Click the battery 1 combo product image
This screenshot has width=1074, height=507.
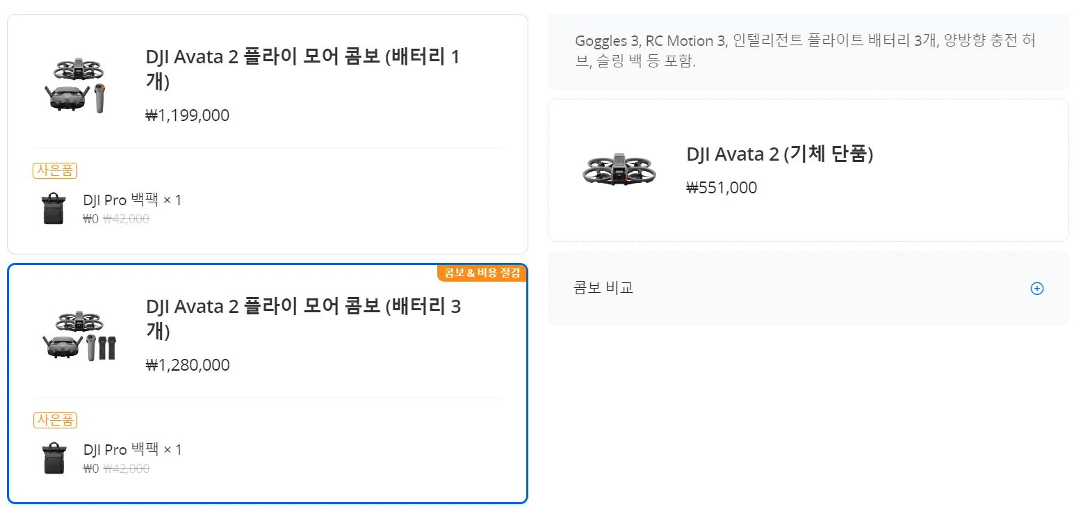tap(76, 86)
